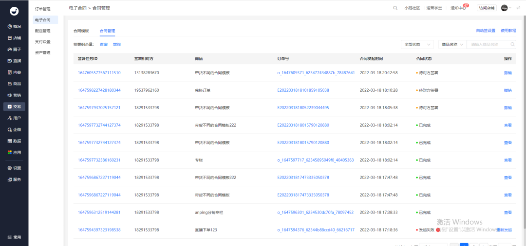Click 重新发起 for the 直播下单123 contract
Screen dimensions: 526x246
click(504, 230)
